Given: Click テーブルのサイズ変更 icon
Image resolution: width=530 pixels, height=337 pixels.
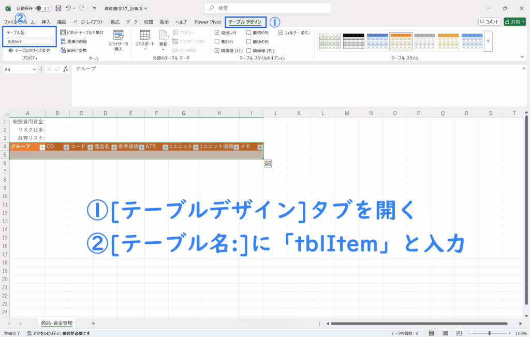Looking at the screenshot, I should point(10,50).
